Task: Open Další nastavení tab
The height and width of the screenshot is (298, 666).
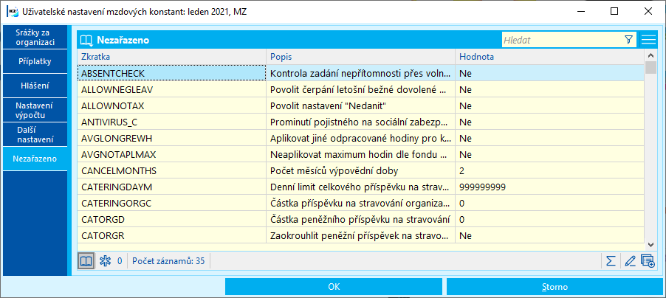Action: pyautogui.click(x=35, y=134)
